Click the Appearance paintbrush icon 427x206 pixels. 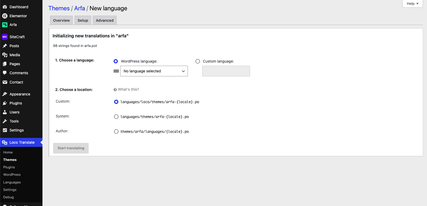[5, 94]
